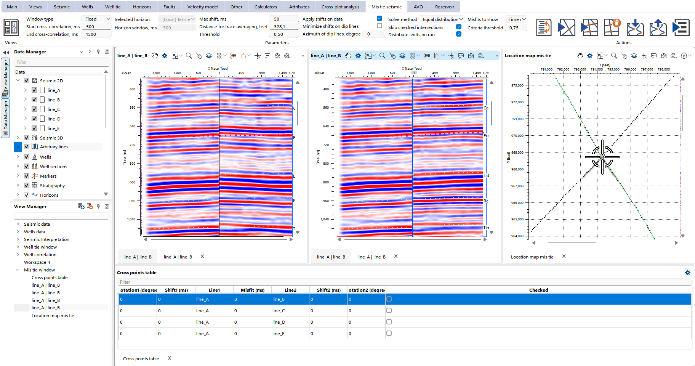
Task: Click the Max shift, ms input field
Action: (x=284, y=19)
